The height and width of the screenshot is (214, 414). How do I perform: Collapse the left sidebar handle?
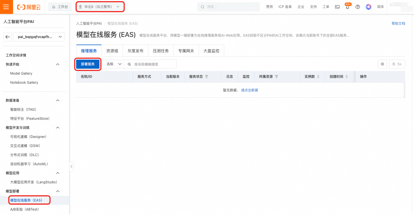tap(72, 167)
